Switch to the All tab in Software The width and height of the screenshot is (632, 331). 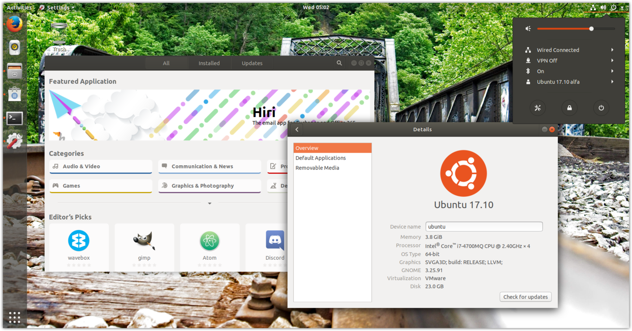(166, 63)
